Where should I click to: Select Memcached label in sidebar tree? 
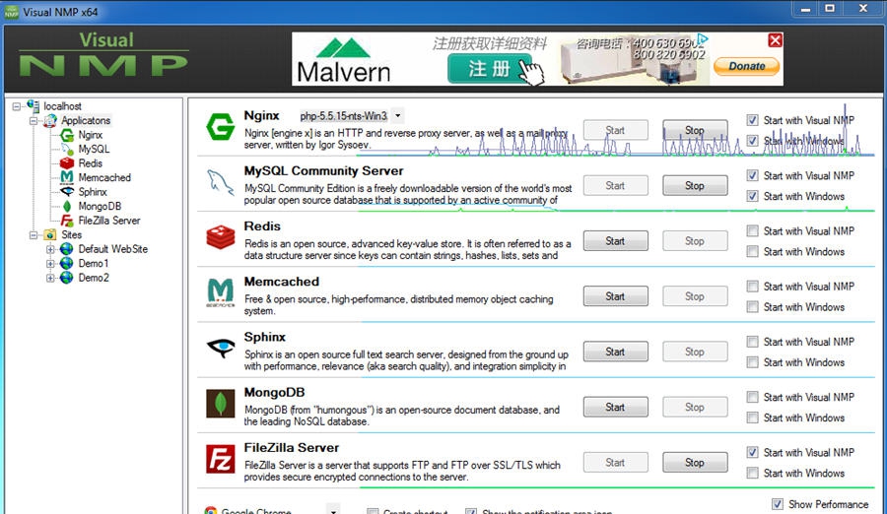(104, 177)
